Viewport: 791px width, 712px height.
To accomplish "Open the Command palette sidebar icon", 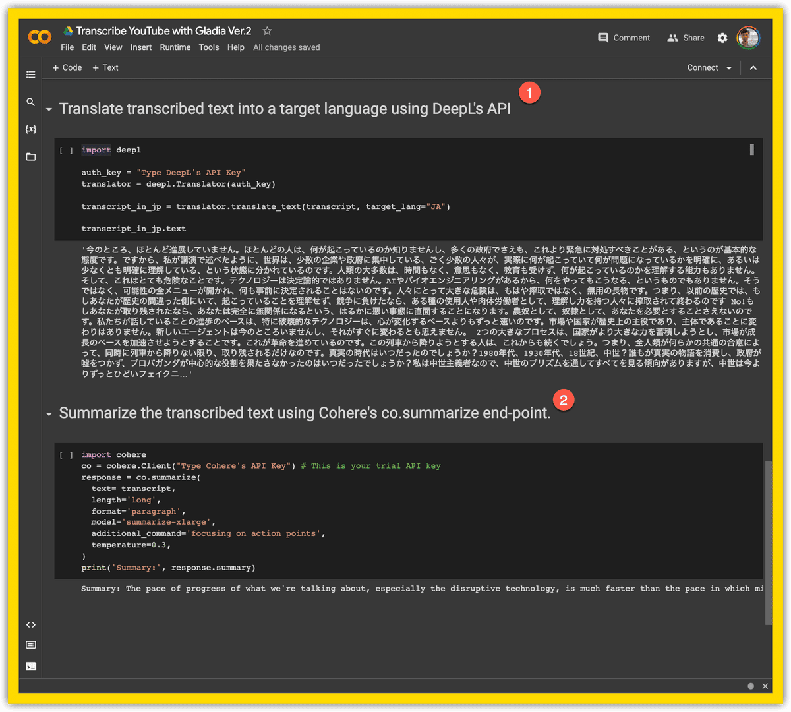I will click(31, 645).
